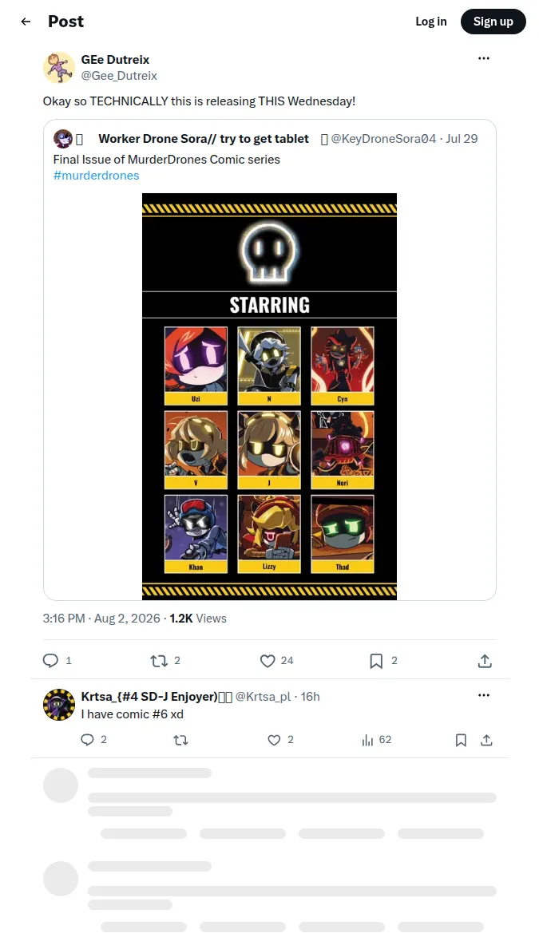Visit the @Krtsa_pl profile handle

coord(263,697)
